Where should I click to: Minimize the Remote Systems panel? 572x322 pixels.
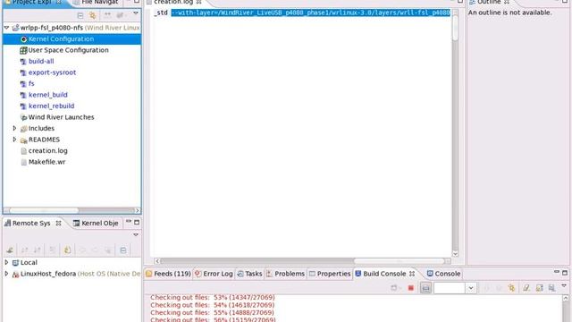tap(129, 222)
